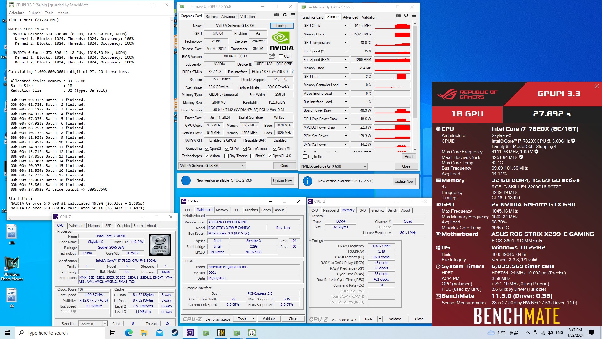Viewport: 602px width, 339px height.
Task: Toggle the Vulkan checkbox
Action: 207,156
